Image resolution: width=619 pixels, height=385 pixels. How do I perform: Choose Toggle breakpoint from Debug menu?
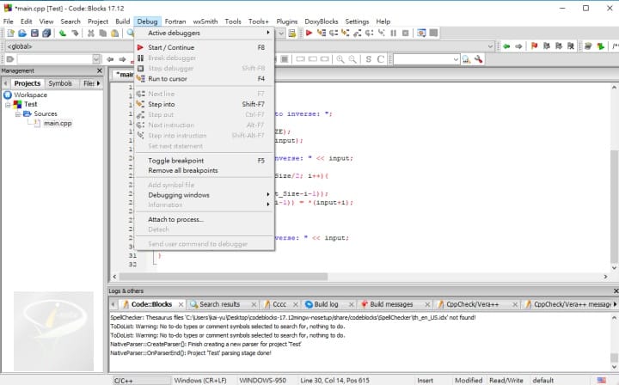[x=175, y=160]
